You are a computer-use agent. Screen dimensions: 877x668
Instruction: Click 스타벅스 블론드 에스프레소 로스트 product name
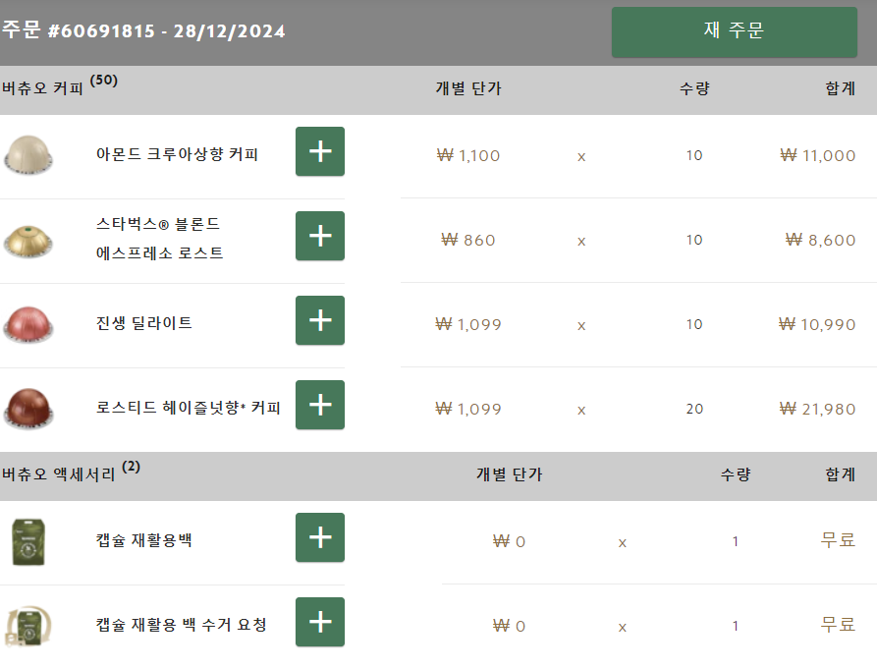coord(160,239)
